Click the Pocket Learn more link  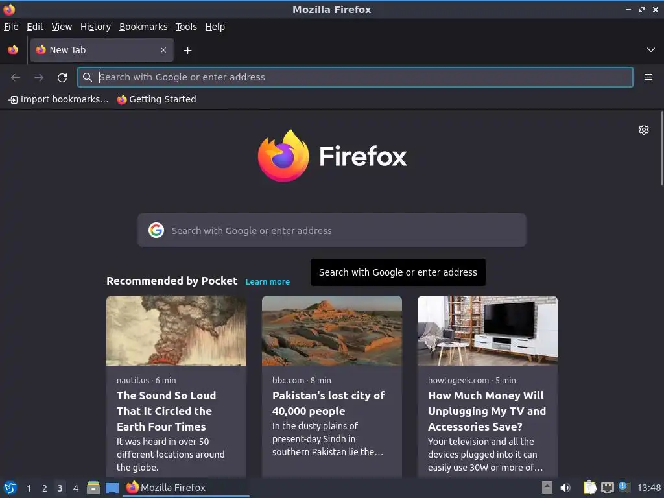[268, 282]
